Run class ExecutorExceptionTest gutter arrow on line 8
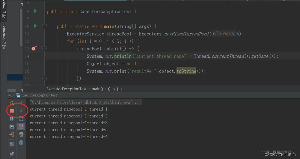Screen dimensions: 300x159 point(35,11)
